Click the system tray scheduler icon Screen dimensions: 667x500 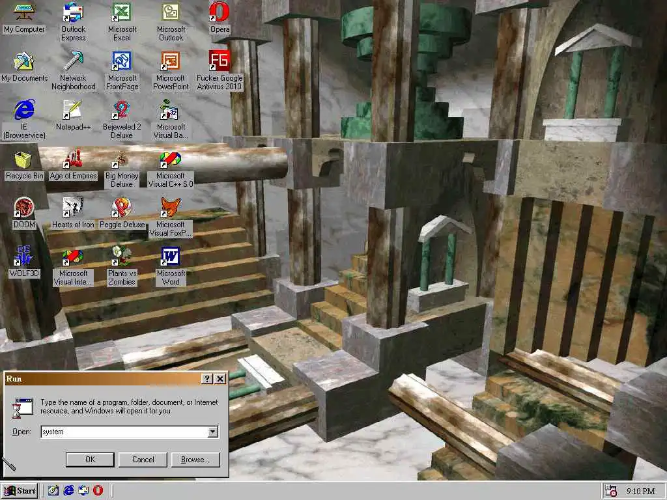tap(611, 491)
